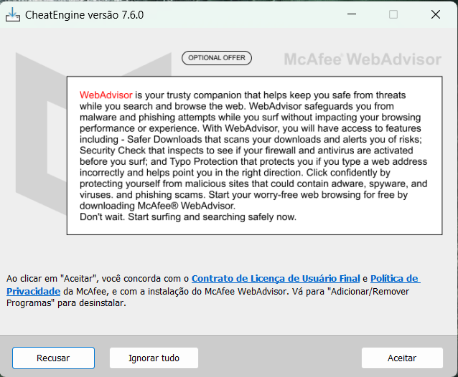
Task: Click the installer icon in the title bar
Action: coord(13,14)
